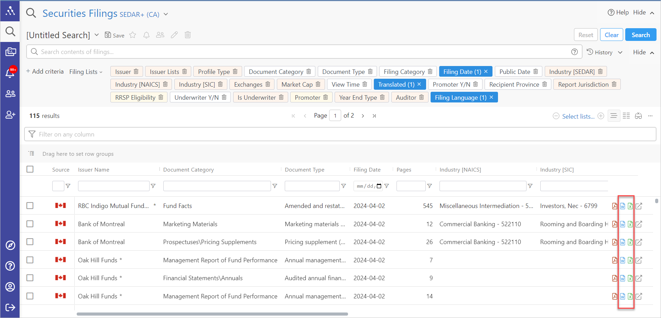Open Filing Date column filter funnel
This screenshot has height=318, width=661.
(387, 186)
